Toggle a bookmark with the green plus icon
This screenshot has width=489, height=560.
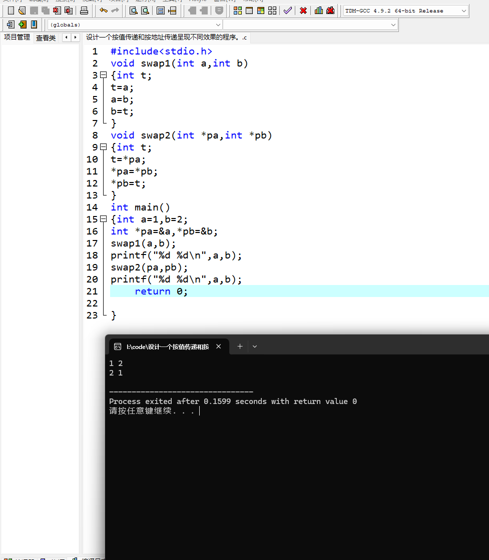point(22,24)
